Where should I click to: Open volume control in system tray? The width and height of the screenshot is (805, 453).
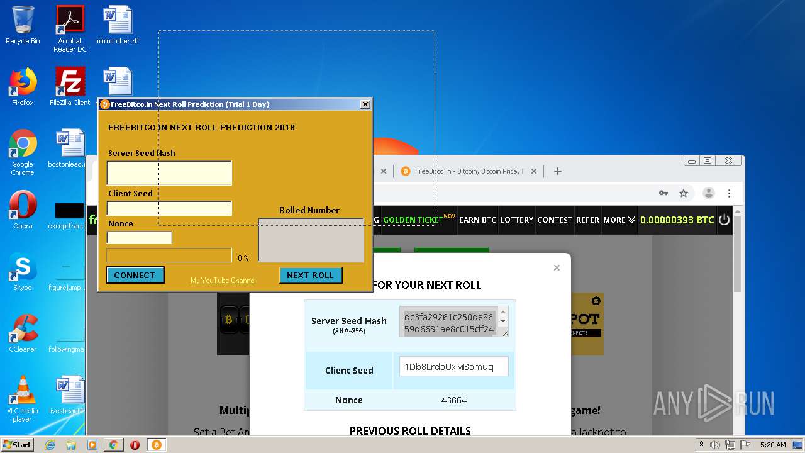pyautogui.click(x=715, y=445)
